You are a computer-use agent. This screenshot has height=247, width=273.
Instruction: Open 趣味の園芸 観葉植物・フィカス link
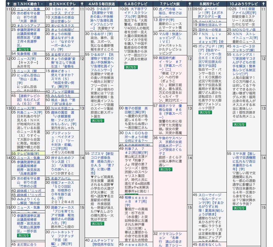(x=64, y=118)
